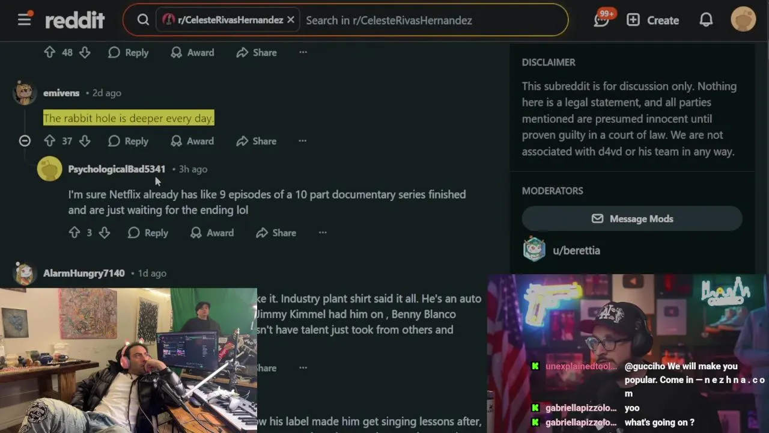Upvote emivens' comment
Image resolution: width=769 pixels, height=433 pixels.
(49, 141)
